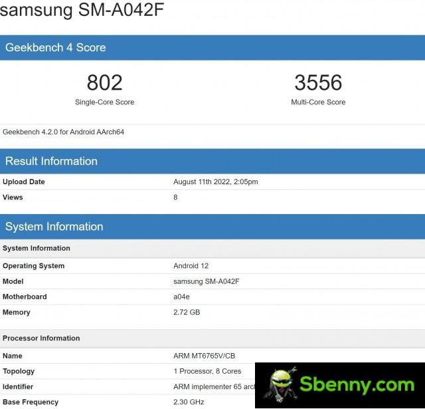This screenshot has width=425, height=409.
Task: Click the processor 'Name' row label
Action: click(13, 356)
